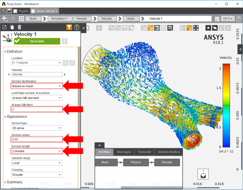Open the cube view options dropdown icon

(170, 28)
